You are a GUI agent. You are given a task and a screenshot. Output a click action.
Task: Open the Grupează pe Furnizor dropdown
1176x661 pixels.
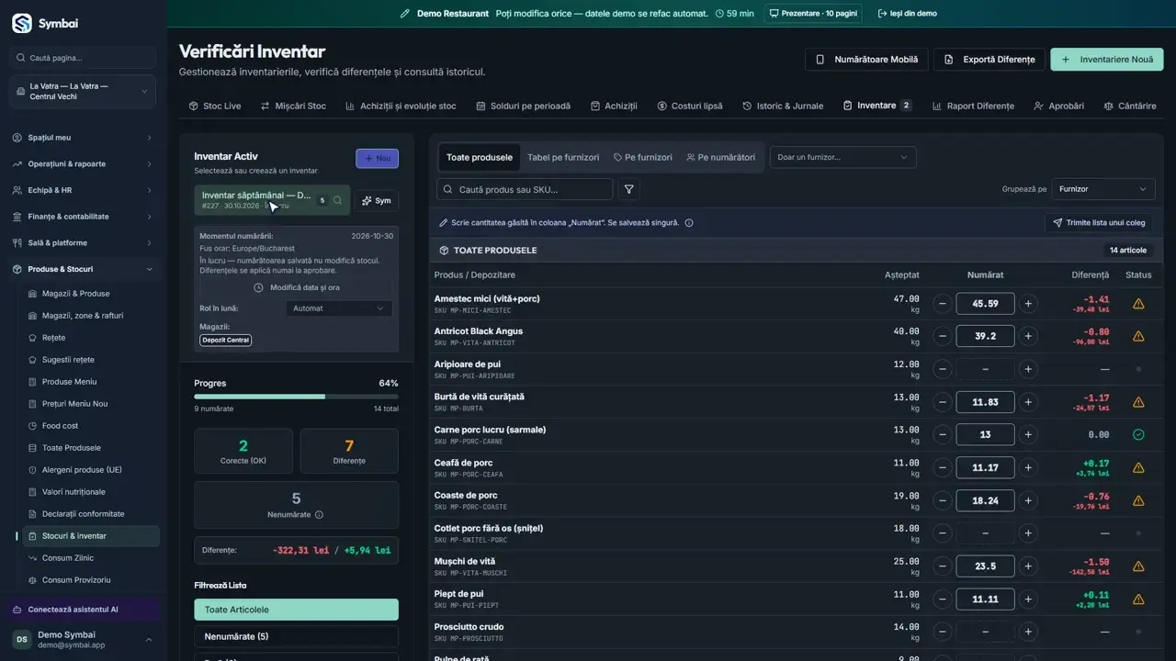point(1103,189)
